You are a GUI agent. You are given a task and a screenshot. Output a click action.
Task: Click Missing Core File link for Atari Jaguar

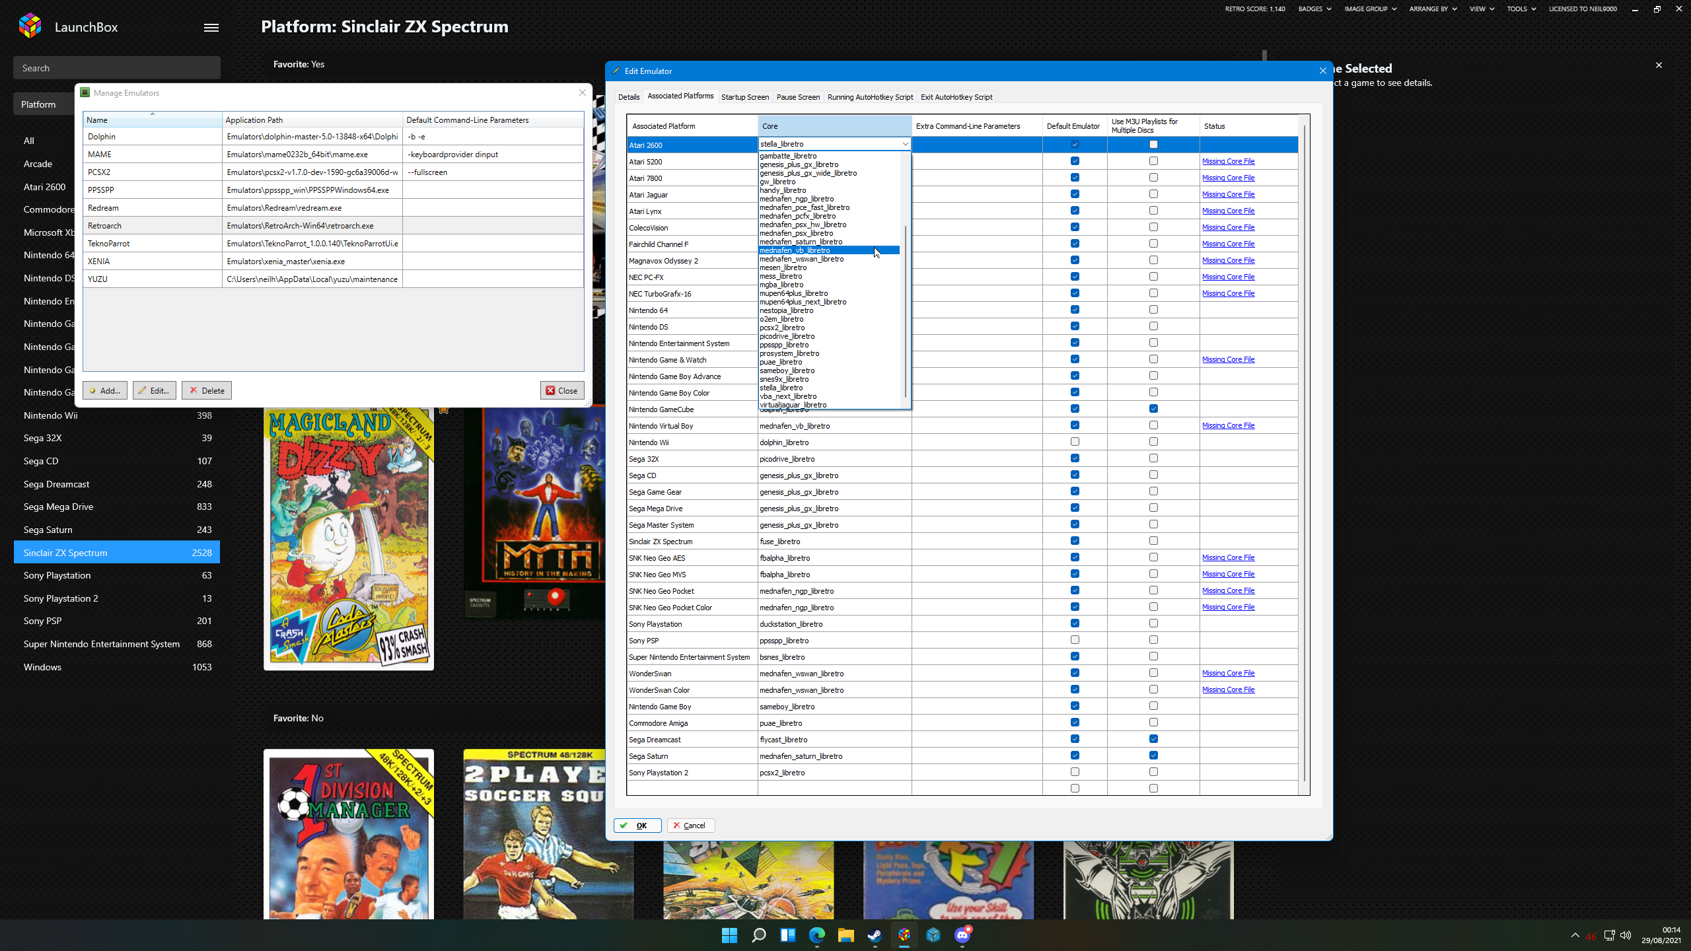(1228, 194)
